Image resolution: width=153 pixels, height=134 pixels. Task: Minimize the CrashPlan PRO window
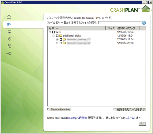click(144, 2)
